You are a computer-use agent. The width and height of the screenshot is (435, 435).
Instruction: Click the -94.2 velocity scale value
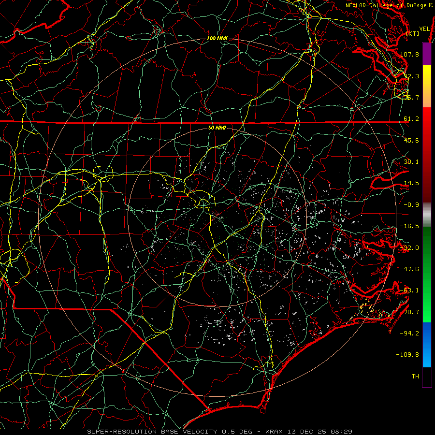(x=409, y=333)
